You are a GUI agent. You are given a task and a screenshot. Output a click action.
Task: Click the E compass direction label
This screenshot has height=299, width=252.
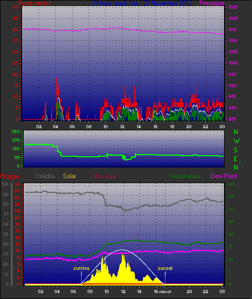235,158
